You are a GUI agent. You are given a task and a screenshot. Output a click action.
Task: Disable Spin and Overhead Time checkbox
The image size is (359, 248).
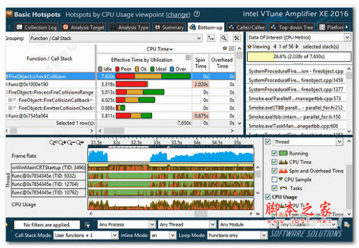point(274,171)
